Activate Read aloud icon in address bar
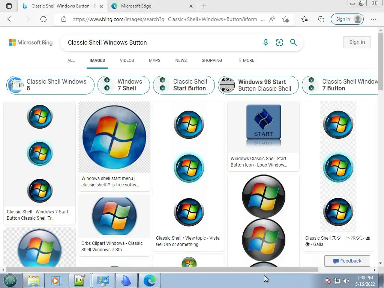The height and width of the screenshot is (288, 384). tap(272, 19)
